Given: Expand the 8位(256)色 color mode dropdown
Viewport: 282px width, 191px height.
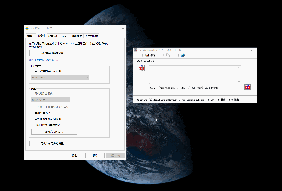Looking at the screenshot, I should [50, 100].
